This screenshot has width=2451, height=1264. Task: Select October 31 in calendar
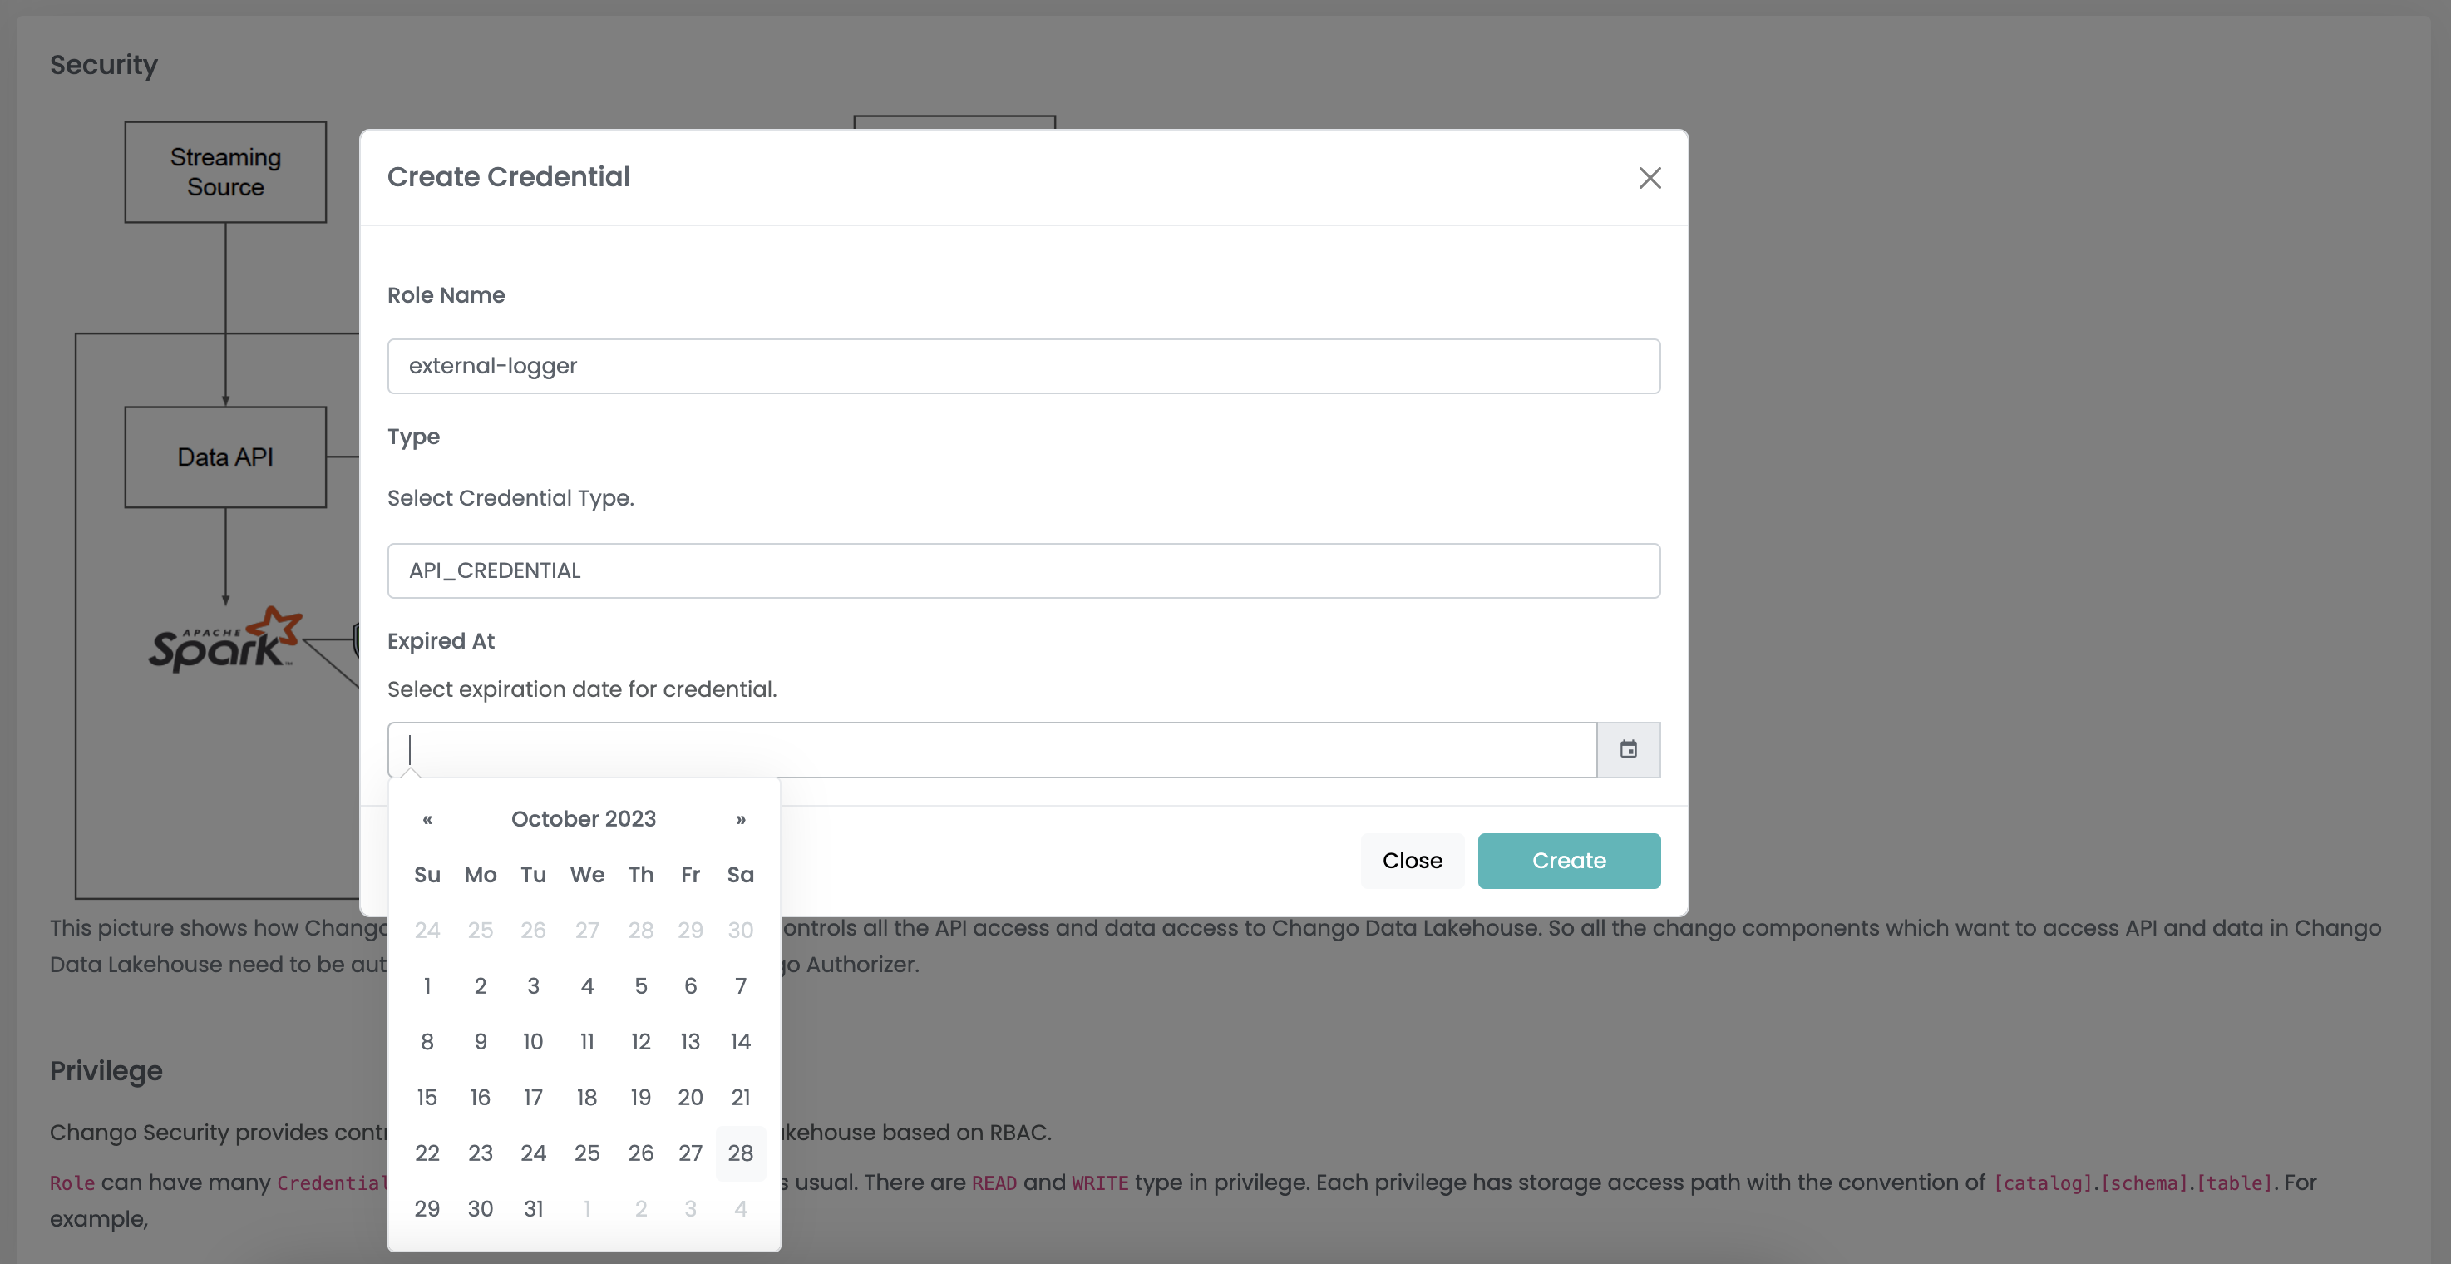(x=533, y=1209)
